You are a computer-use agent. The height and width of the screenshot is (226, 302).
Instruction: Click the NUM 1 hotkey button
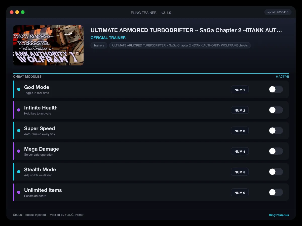click(x=240, y=90)
